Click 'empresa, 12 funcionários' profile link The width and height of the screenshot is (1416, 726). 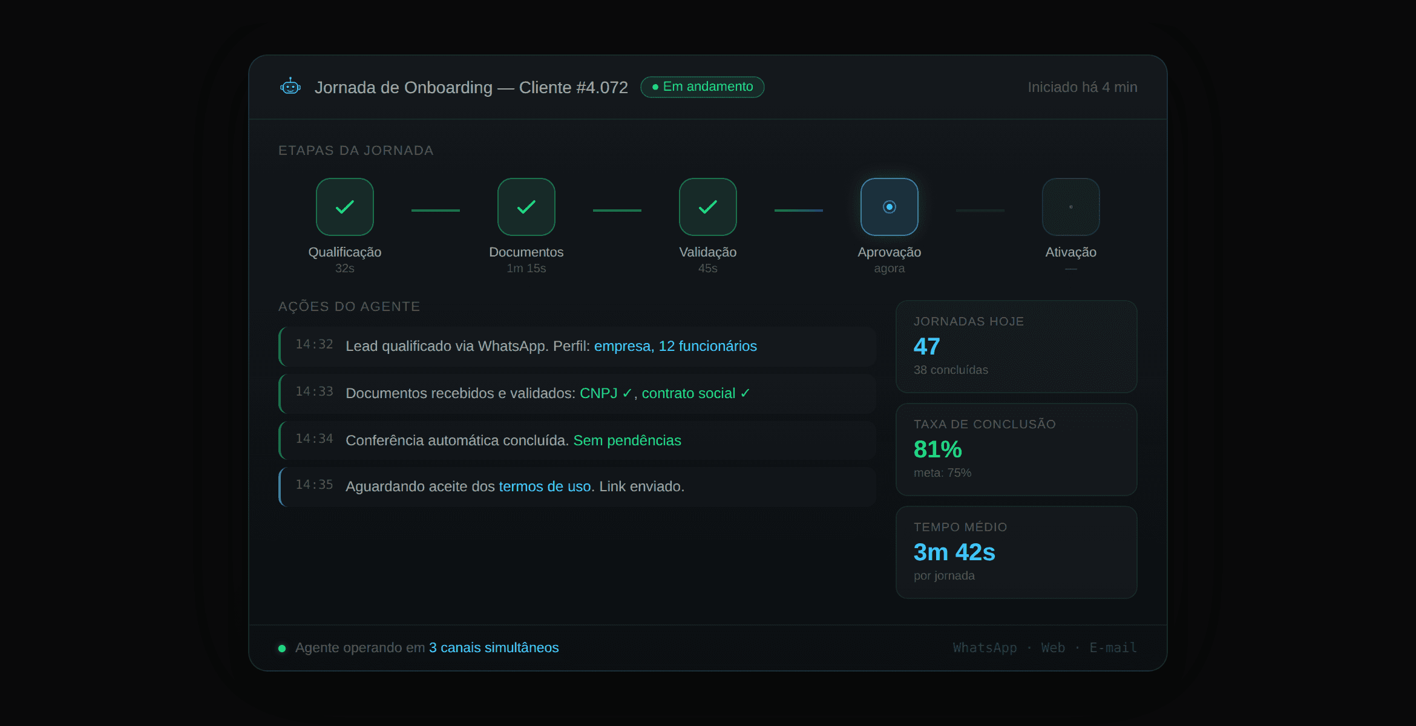675,346
